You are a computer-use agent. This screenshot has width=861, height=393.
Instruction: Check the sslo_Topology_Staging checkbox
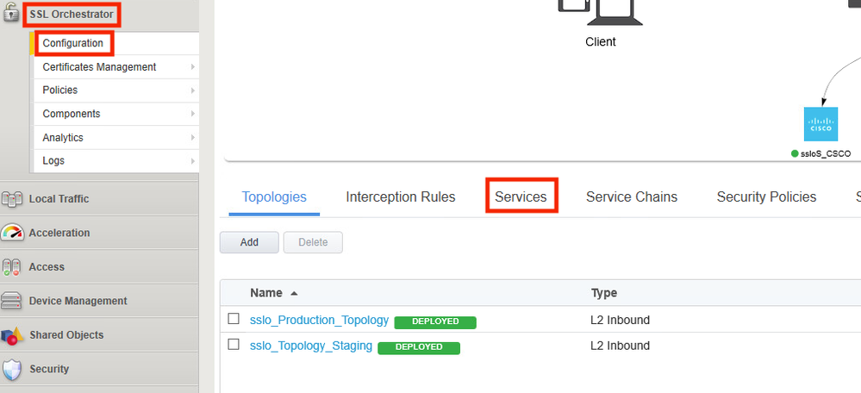pos(234,346)
